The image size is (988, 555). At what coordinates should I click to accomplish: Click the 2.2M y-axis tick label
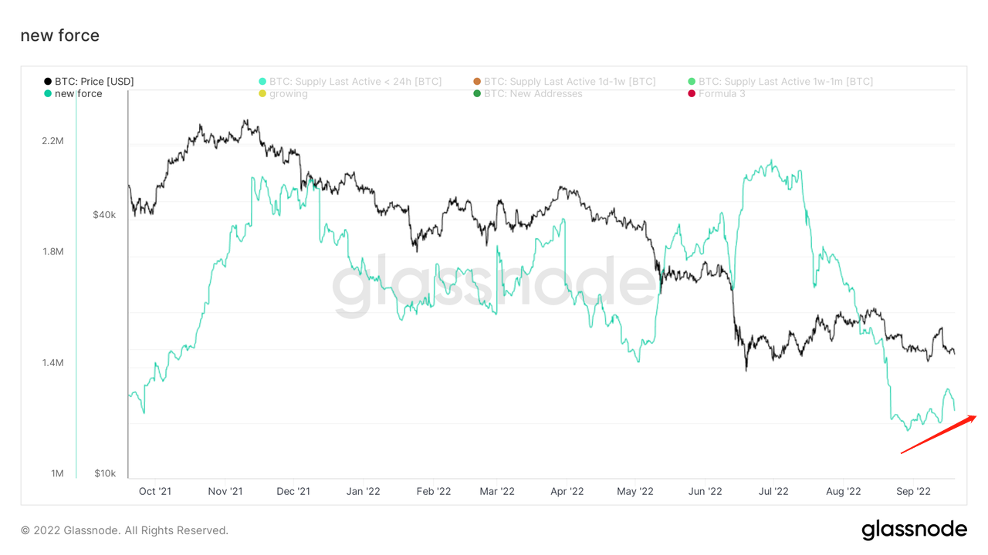pyautogui.click(x=52, y=141)
